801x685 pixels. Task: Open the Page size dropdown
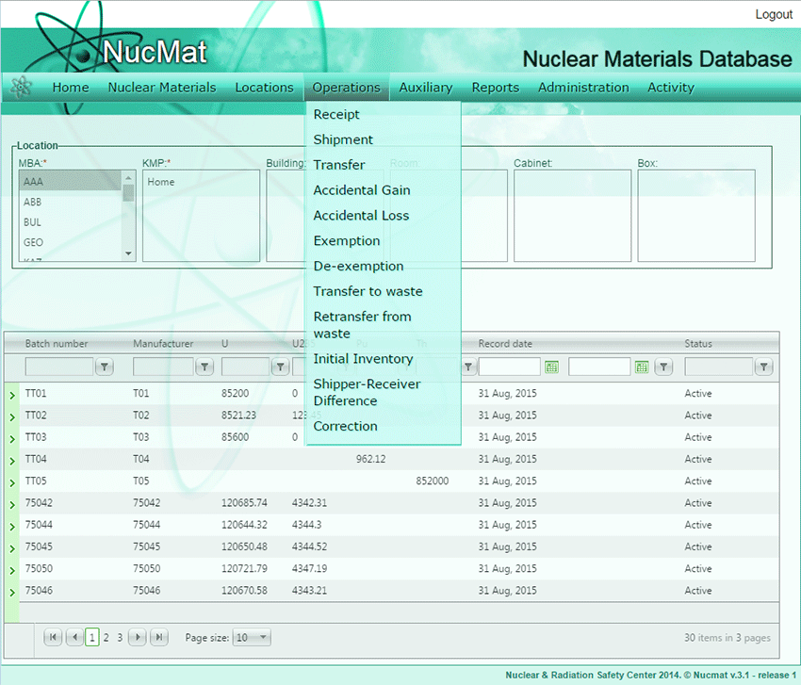(x=252, y=637)
